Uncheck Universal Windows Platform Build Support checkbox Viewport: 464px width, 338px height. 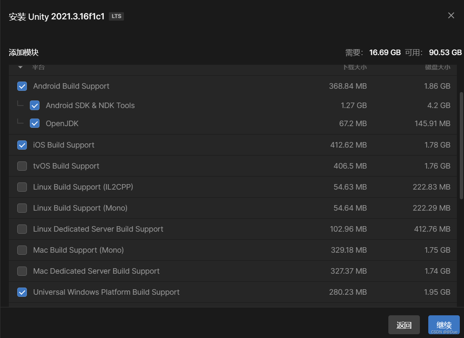click(x=22, y=292)
